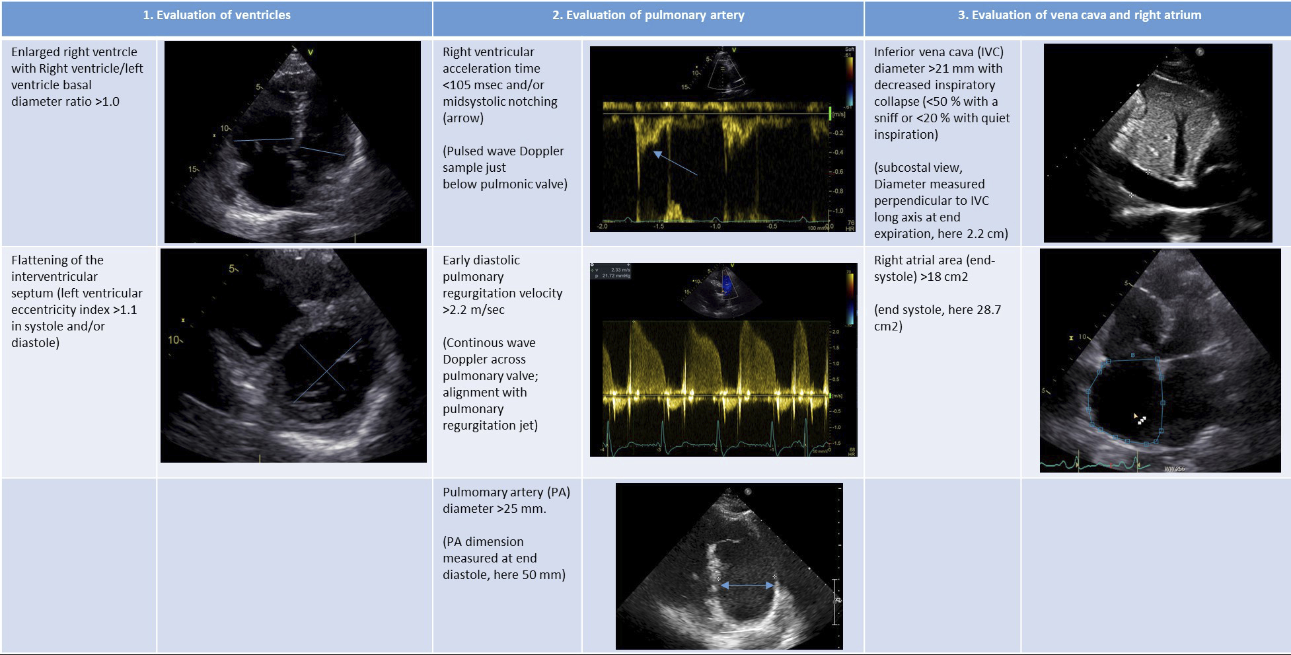The image size is (1291, 655).
Task: Click the 'Evaluation of vena cava and right atrium' header
Action: pos(1077,13)
